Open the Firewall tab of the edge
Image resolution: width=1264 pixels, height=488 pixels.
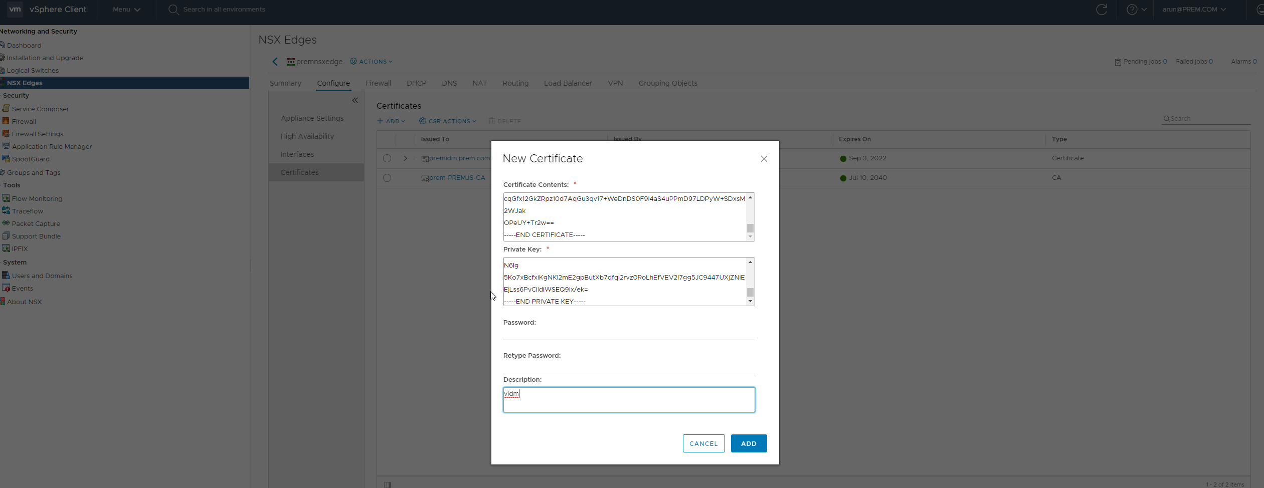(x=378, y=83)
